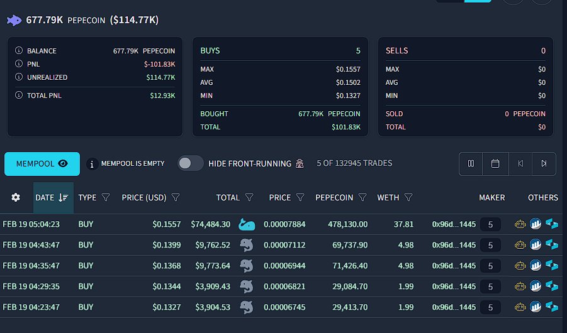Click the 0.00006745 price value
The width and height of the screenshot is (567, 333).
point(284,307)
